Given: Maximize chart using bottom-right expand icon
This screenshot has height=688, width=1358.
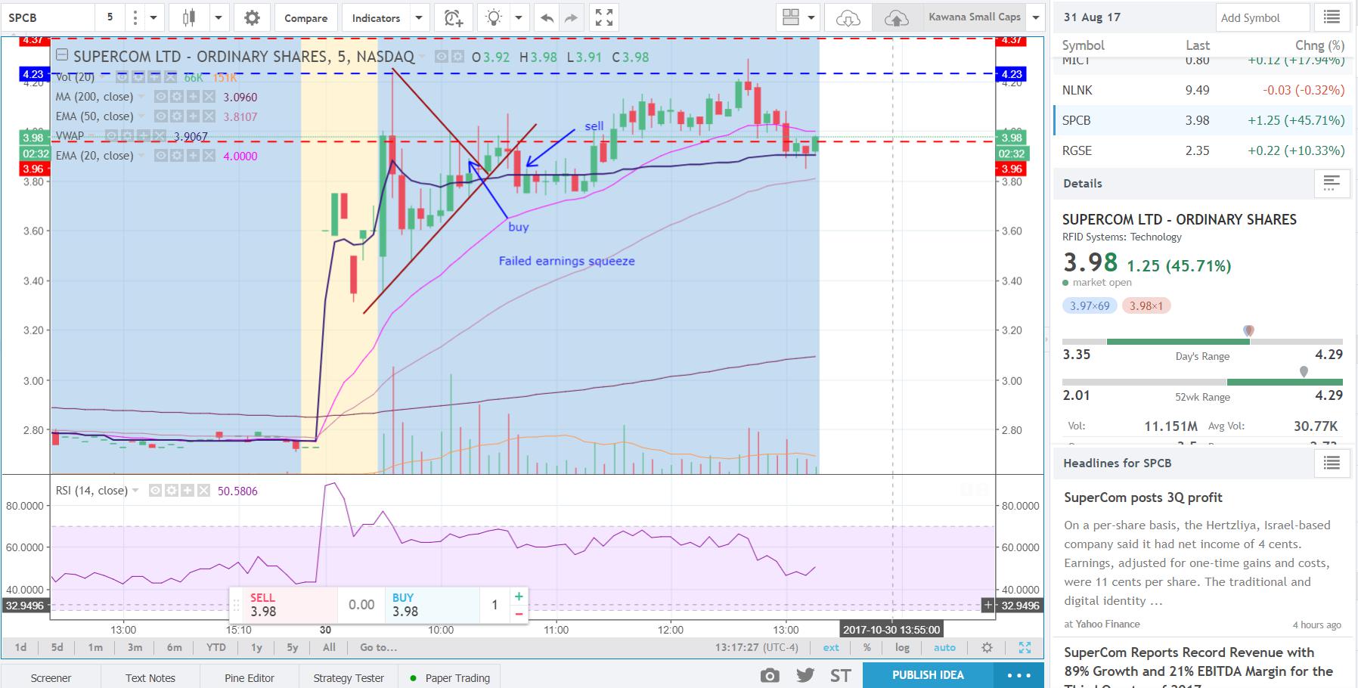Looking at the screenshot, I should [x=1025, y=647].
